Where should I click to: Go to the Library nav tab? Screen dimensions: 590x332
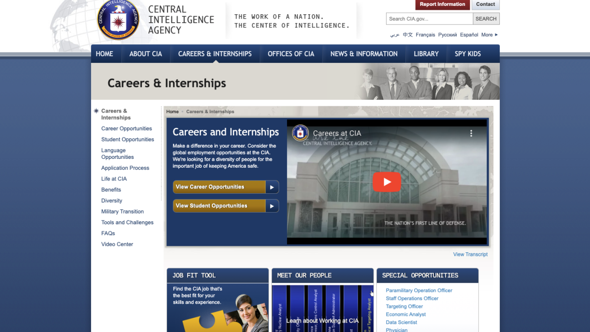(426, 54)
